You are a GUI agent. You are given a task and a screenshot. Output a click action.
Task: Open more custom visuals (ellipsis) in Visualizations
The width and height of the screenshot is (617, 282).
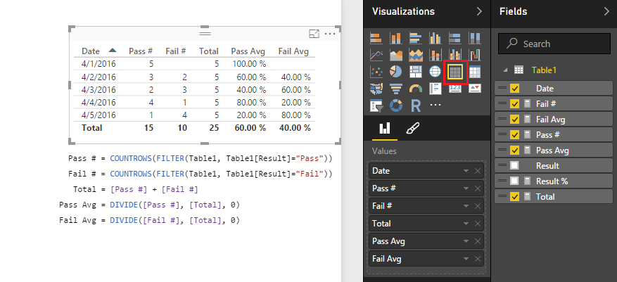(x=435, y=105)
